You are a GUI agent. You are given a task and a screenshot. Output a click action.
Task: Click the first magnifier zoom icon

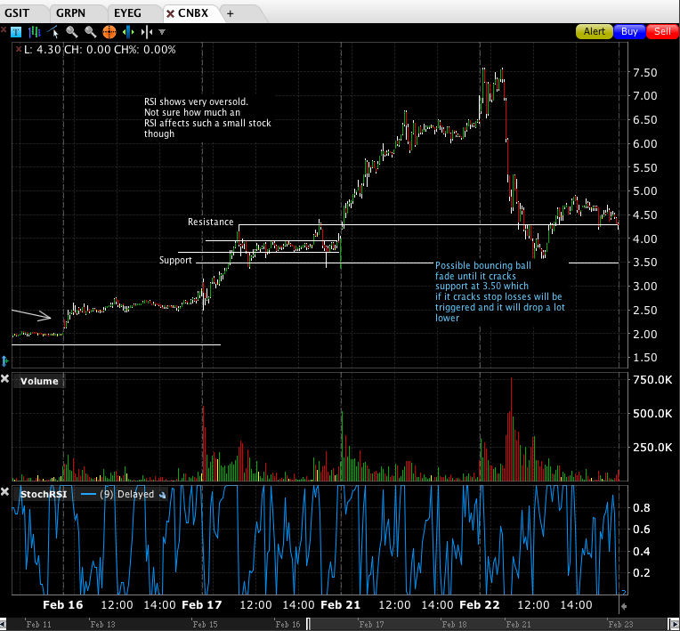click(x=71, y=32)
